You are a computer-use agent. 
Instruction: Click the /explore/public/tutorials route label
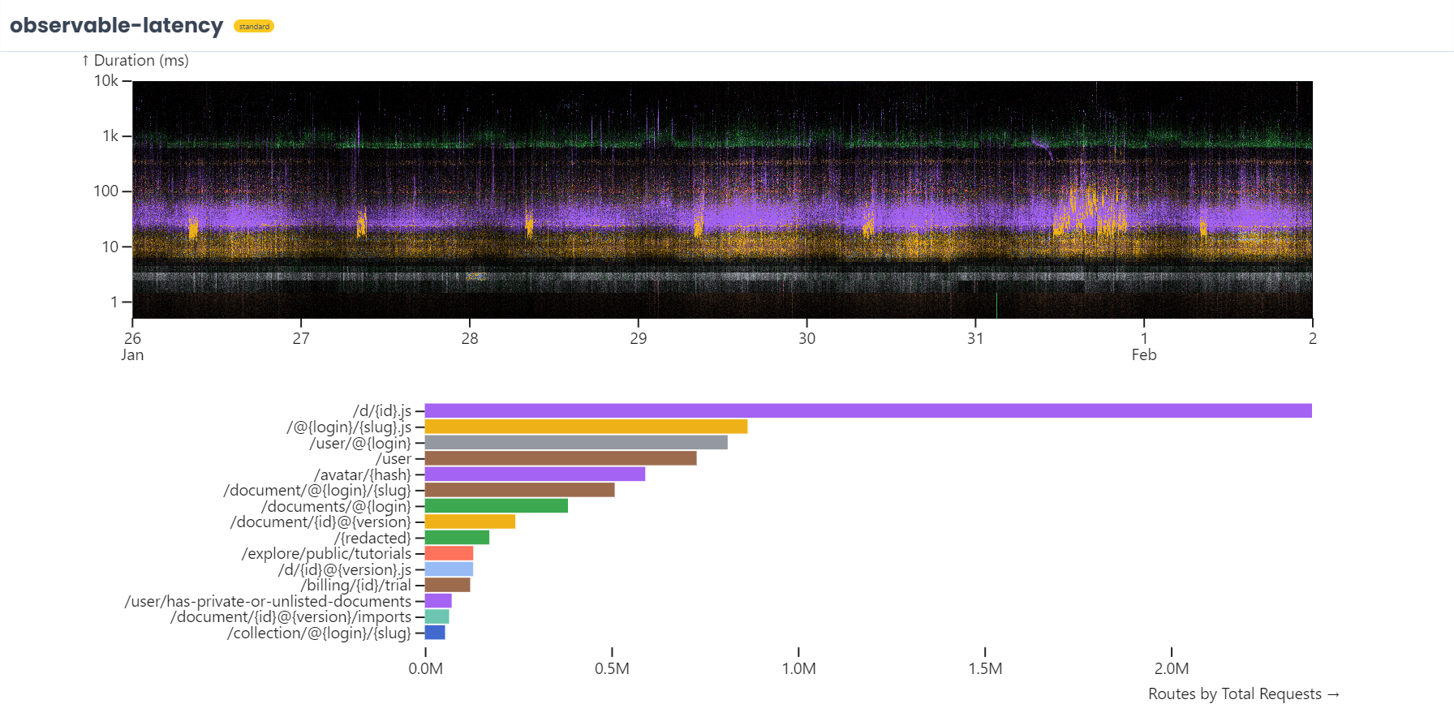point(326,553)
